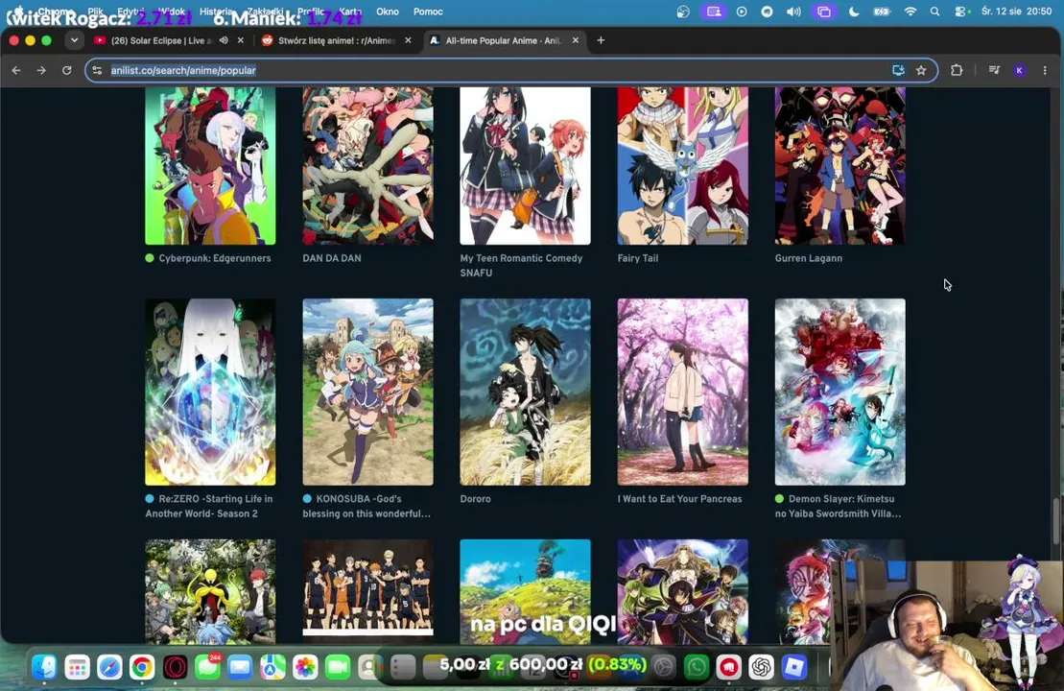Open Control Center in menu bar
Image resolution: width=1064 pixels, height=691 pixels.
click(961, 12)
